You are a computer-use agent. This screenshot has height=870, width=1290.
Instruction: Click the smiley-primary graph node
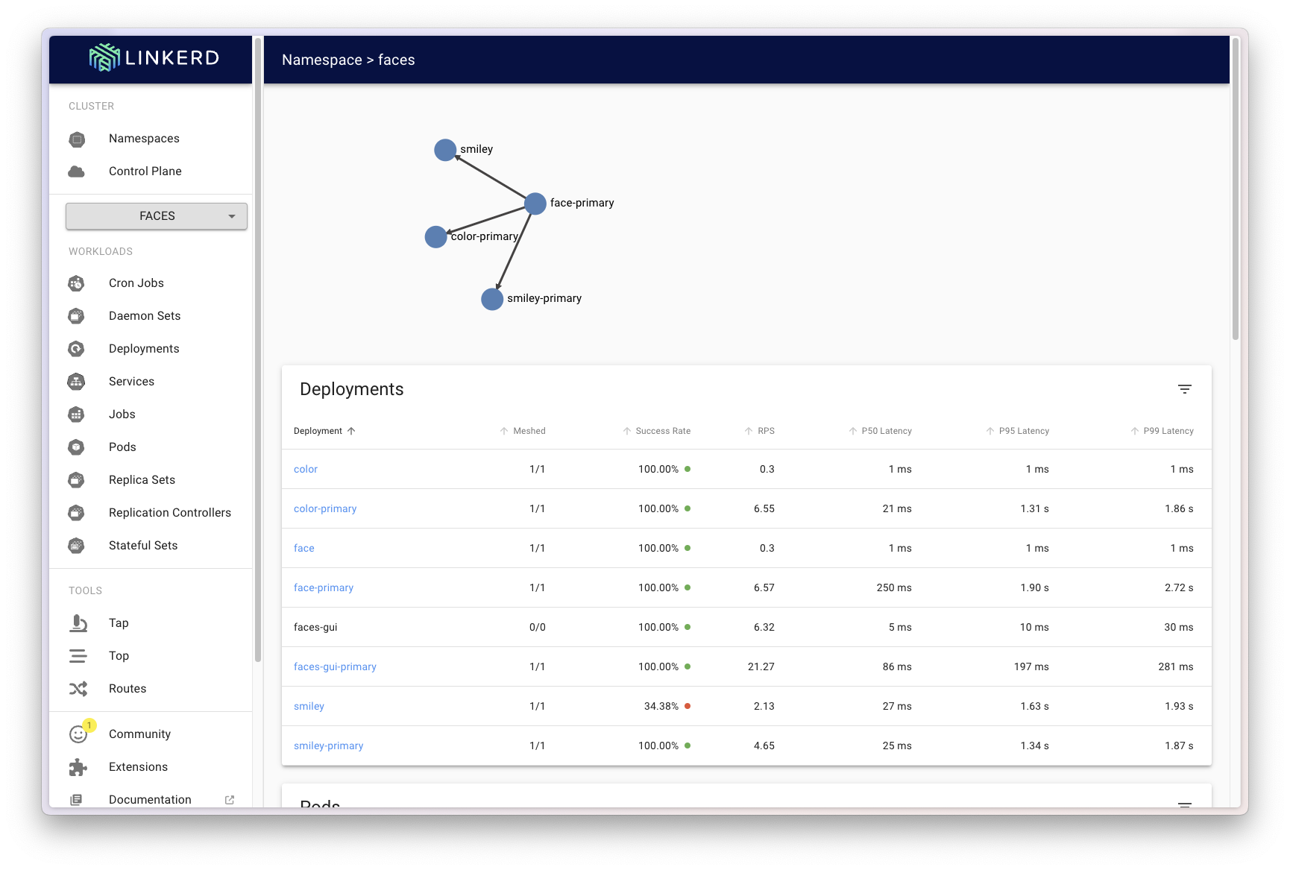pyautogui.click(x=492, y=299)
